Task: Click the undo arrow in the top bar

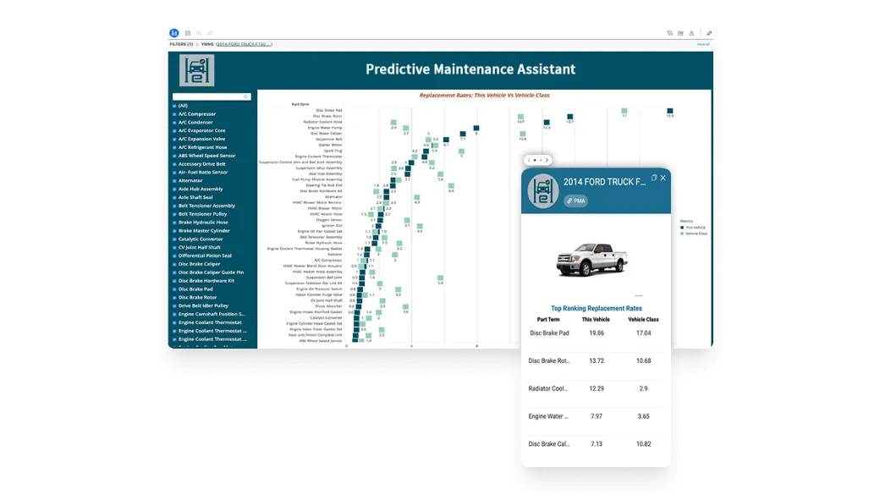Action: 199,32
